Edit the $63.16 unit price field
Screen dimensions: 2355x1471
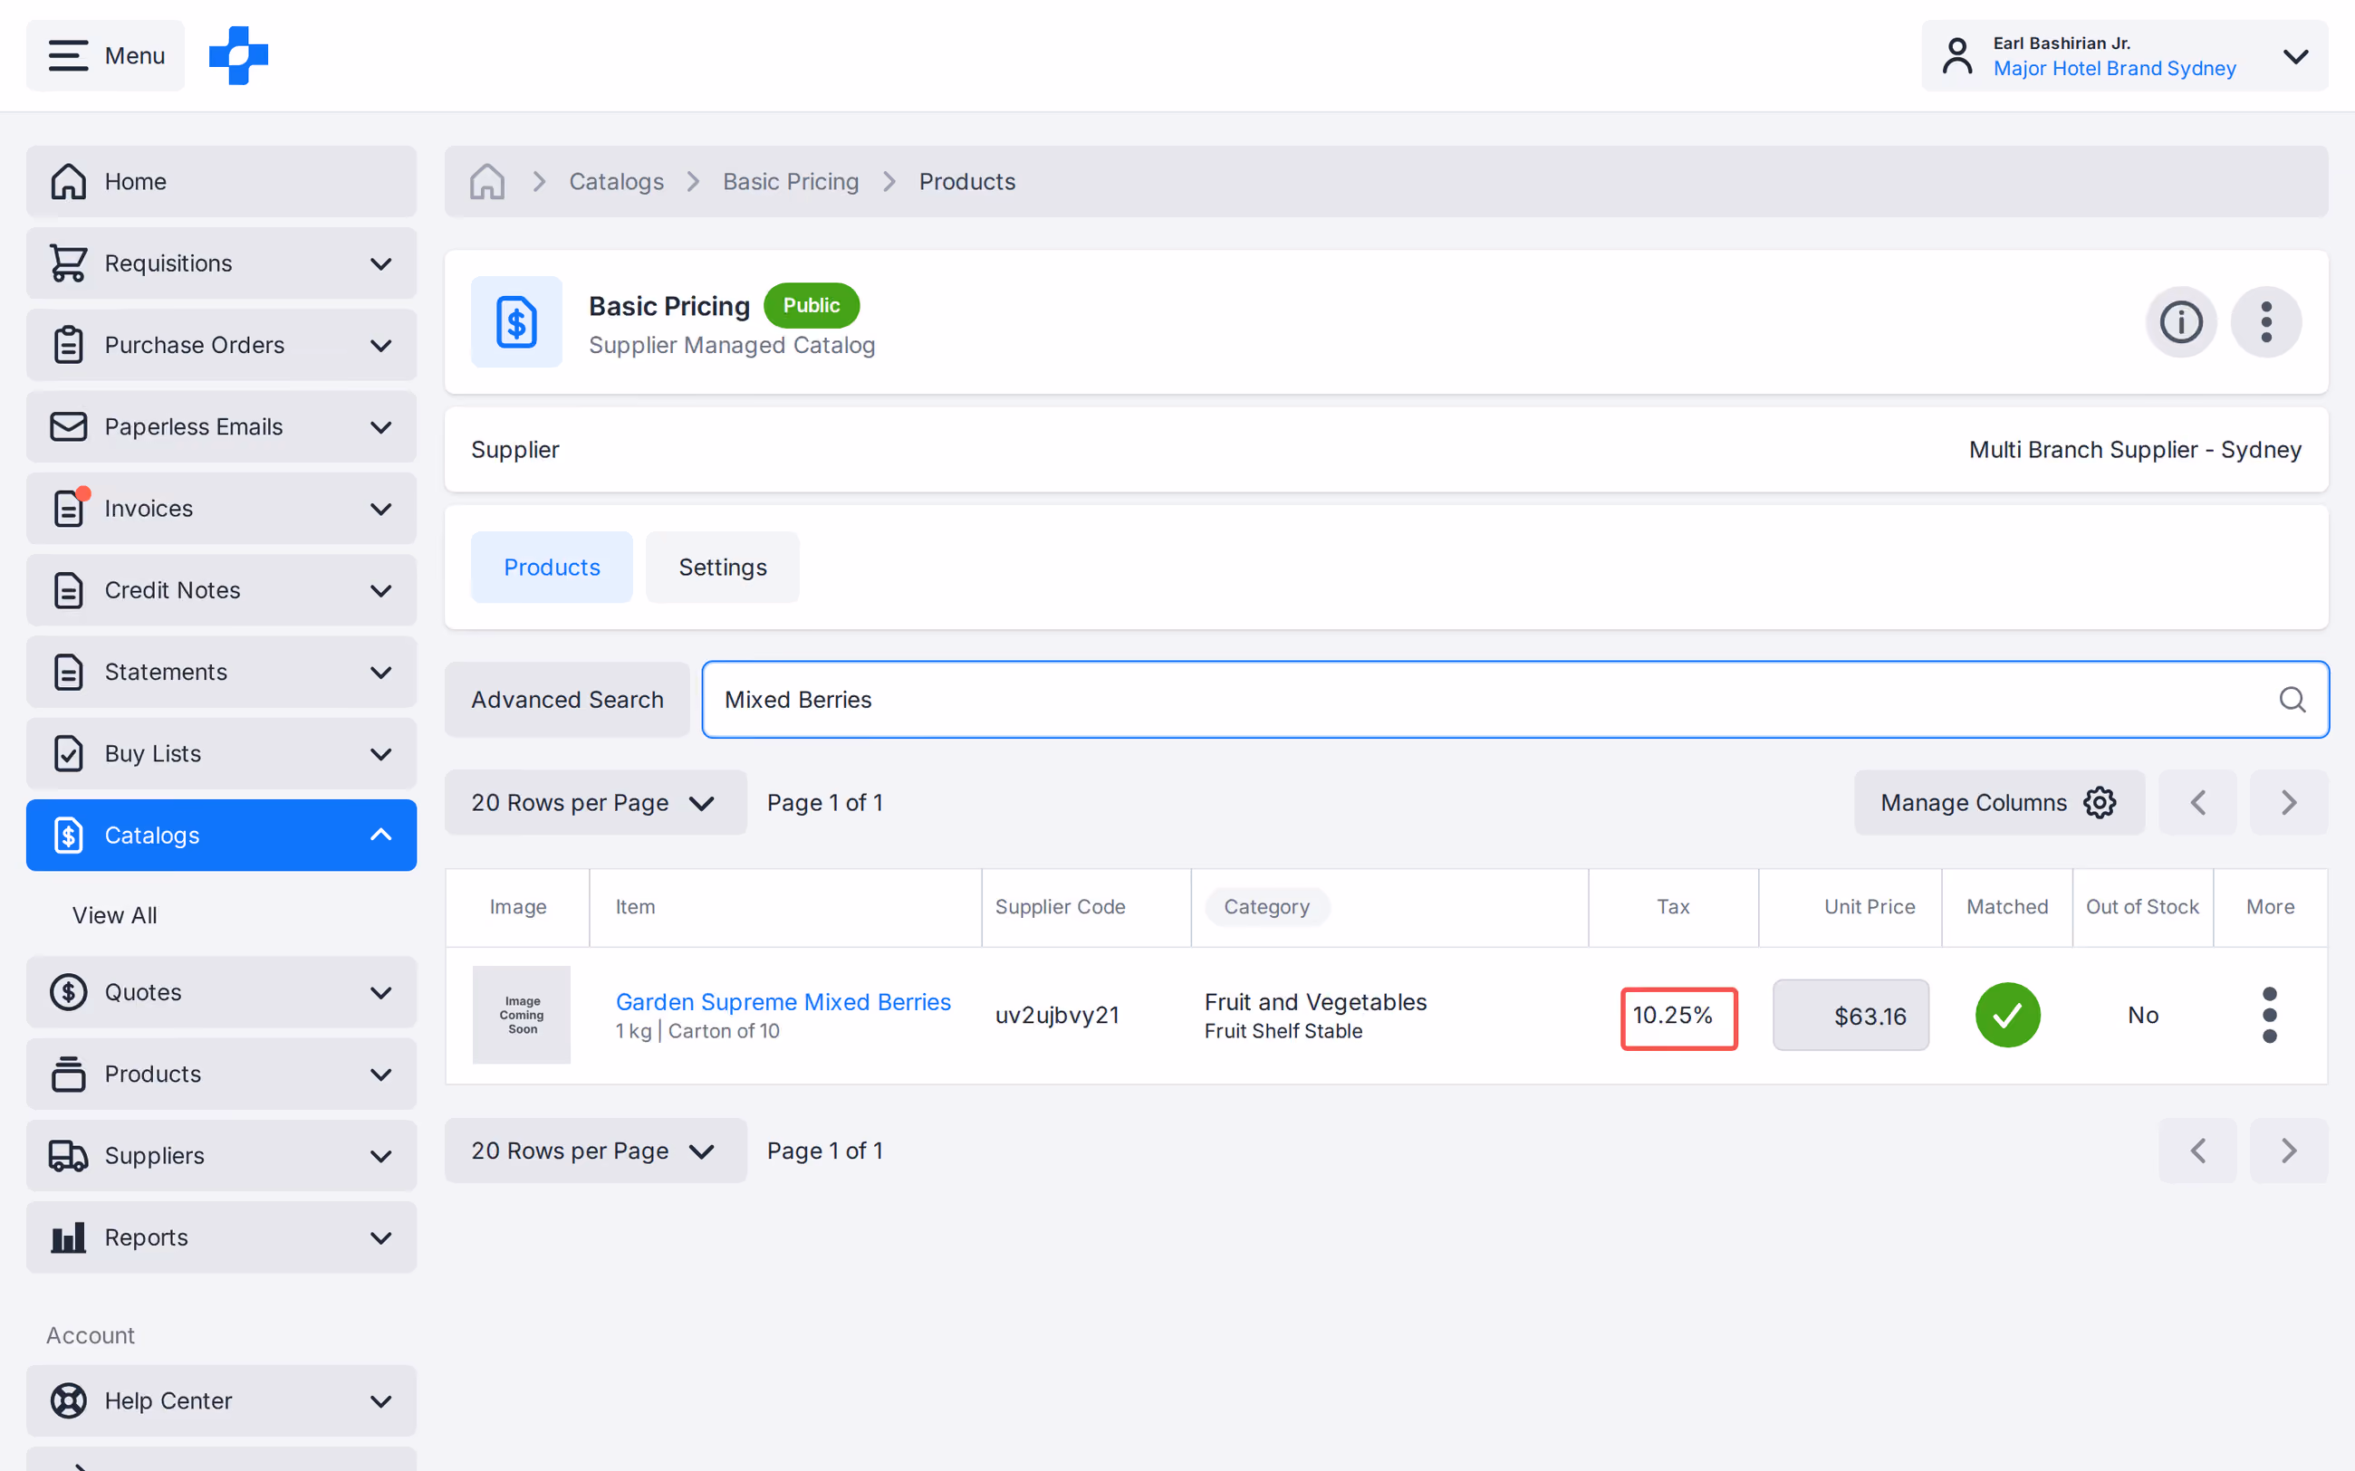[x=1850, y=1016]
